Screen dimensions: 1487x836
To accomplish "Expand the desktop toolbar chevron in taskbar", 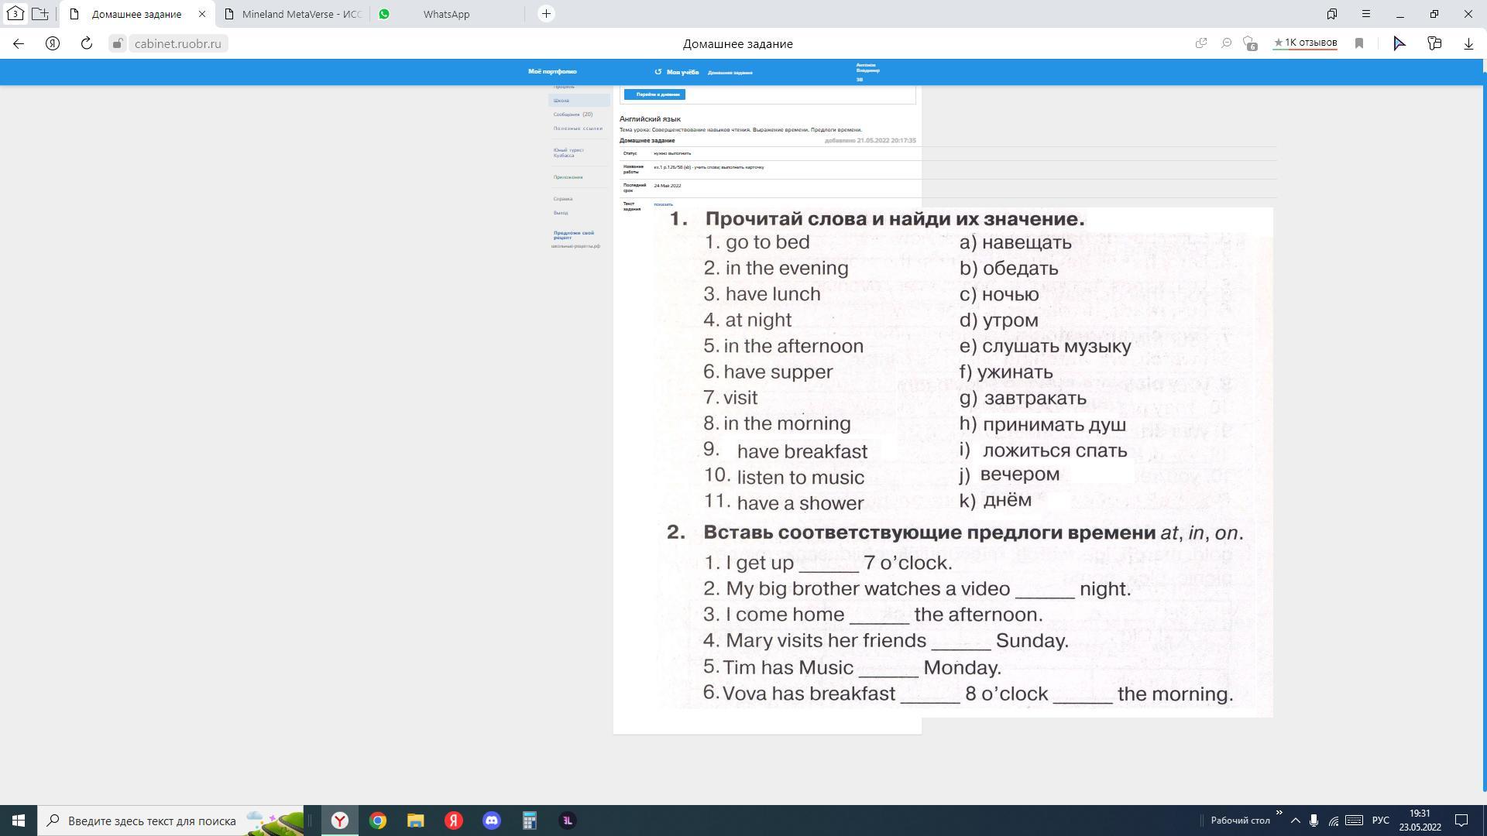I will (1279, 813).
